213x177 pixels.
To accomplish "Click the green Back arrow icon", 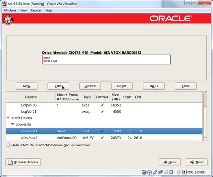I will pyautogui.click(x=165, y=162).
